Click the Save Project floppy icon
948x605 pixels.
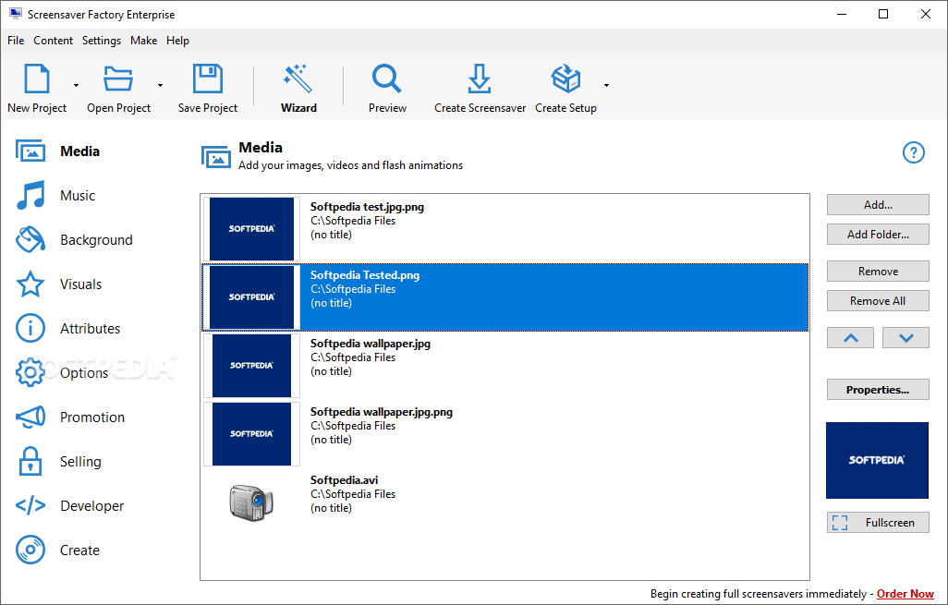point(207,79)
